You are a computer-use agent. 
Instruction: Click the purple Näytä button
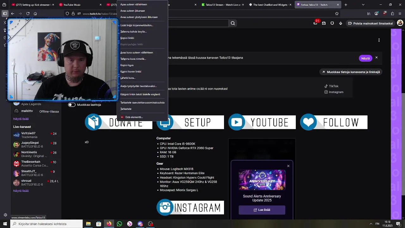click(365, 58)
